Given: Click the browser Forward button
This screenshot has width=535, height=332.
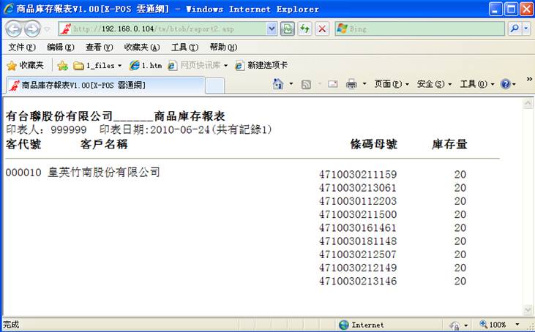Looking at the screenshot, I should 32,29.
